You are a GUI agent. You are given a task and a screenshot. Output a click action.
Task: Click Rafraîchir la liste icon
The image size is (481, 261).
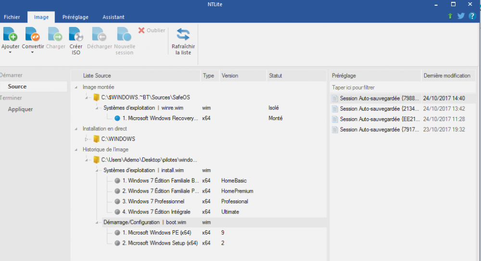[183, 35]
